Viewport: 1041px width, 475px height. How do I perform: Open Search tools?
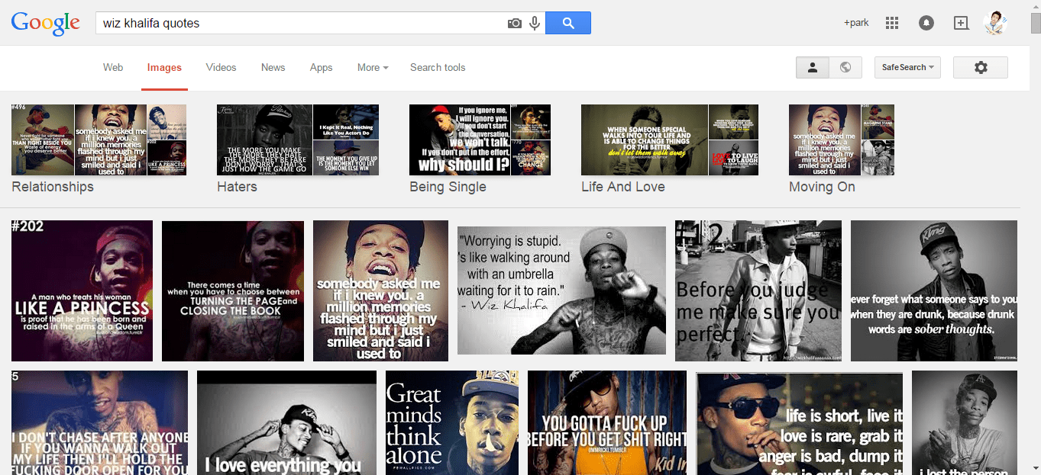438,67
